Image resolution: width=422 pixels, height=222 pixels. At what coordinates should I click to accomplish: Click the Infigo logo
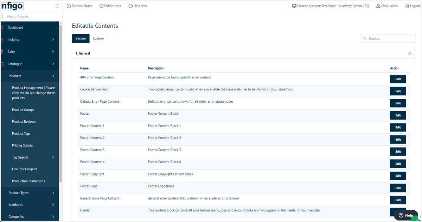point(12,6)
